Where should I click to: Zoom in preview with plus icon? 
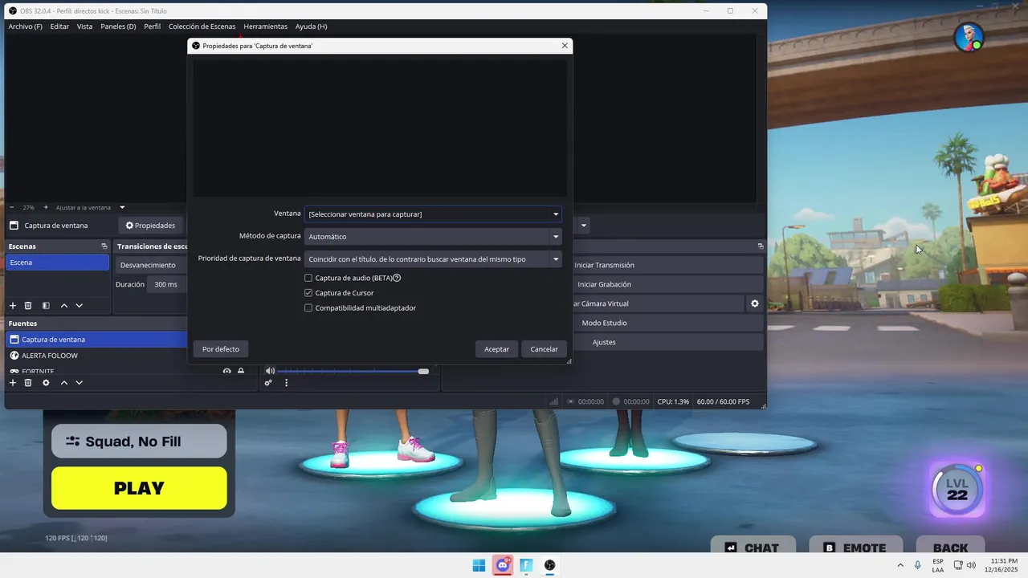[x=46, y=207]
